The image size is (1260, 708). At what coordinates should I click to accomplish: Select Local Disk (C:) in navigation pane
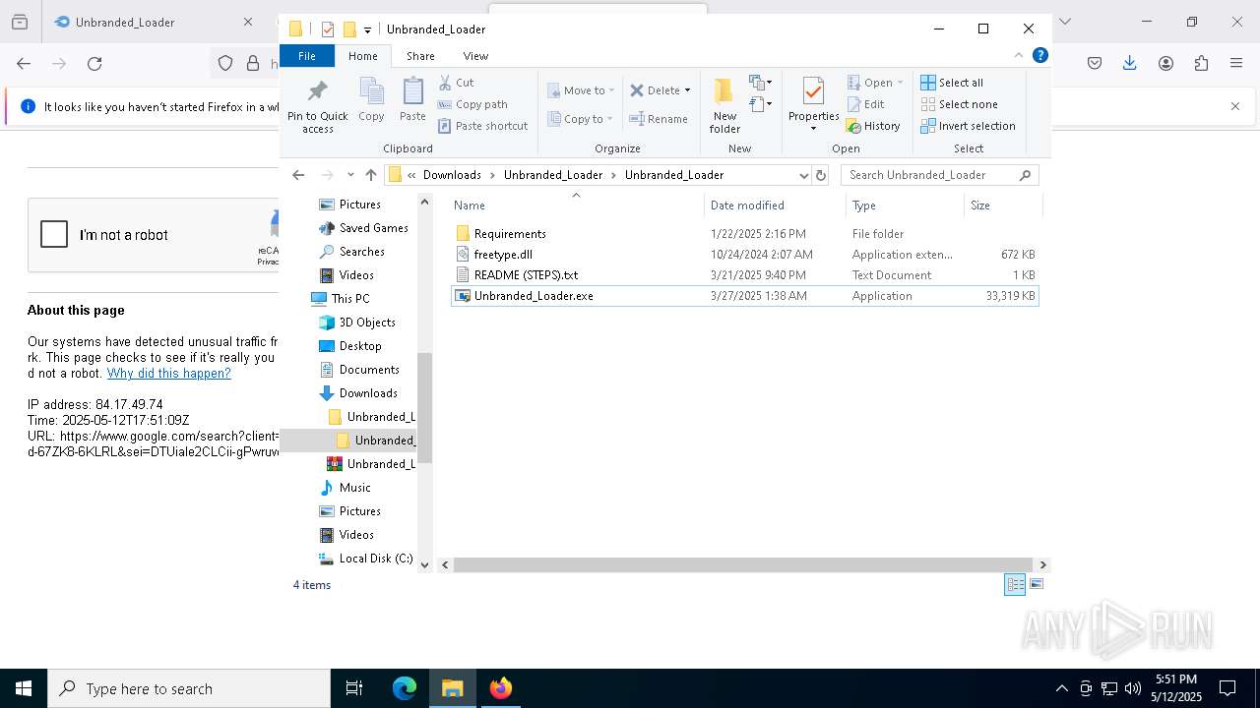[x=366, y=559]
